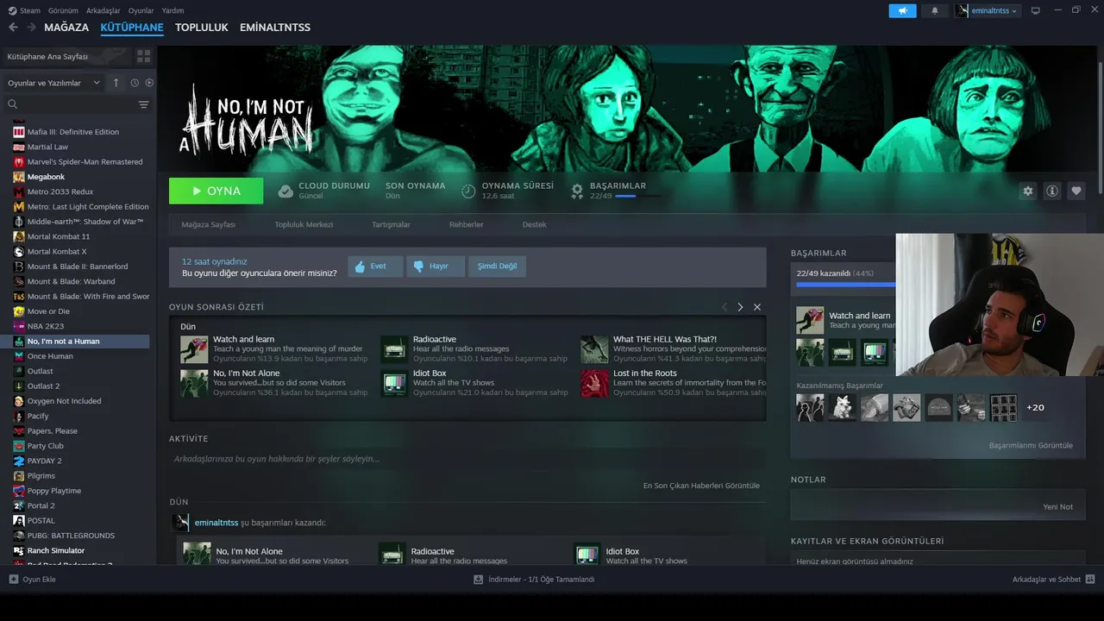Open the Arkadaşlar menu

(103, 10)
